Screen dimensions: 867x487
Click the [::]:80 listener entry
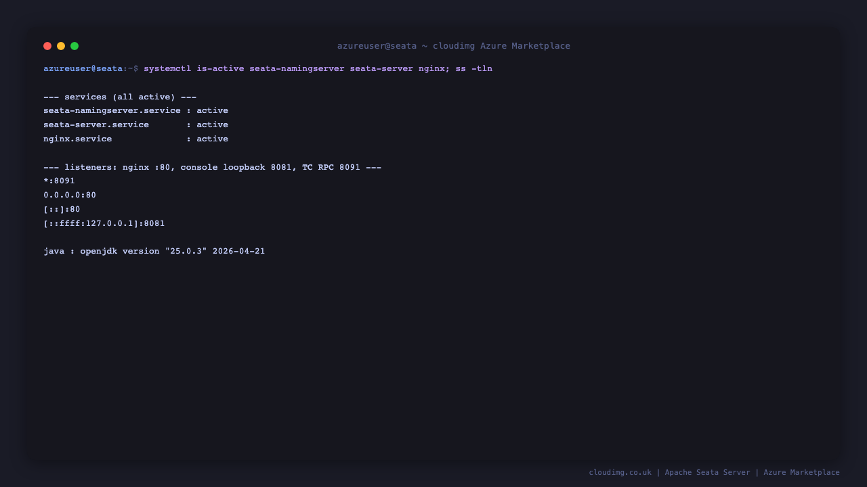click(62, 210)
